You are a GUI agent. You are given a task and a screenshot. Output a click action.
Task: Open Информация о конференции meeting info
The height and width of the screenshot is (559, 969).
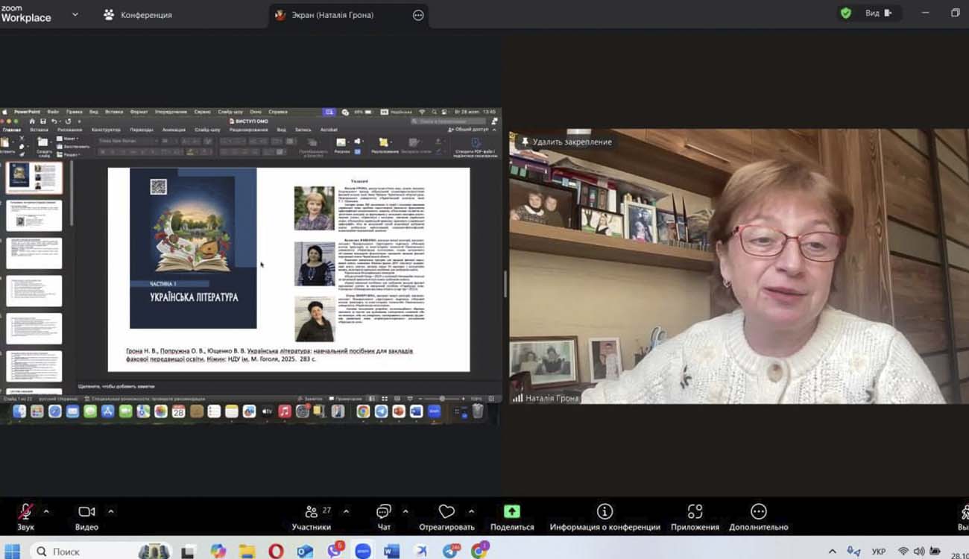tap(605, 512)
